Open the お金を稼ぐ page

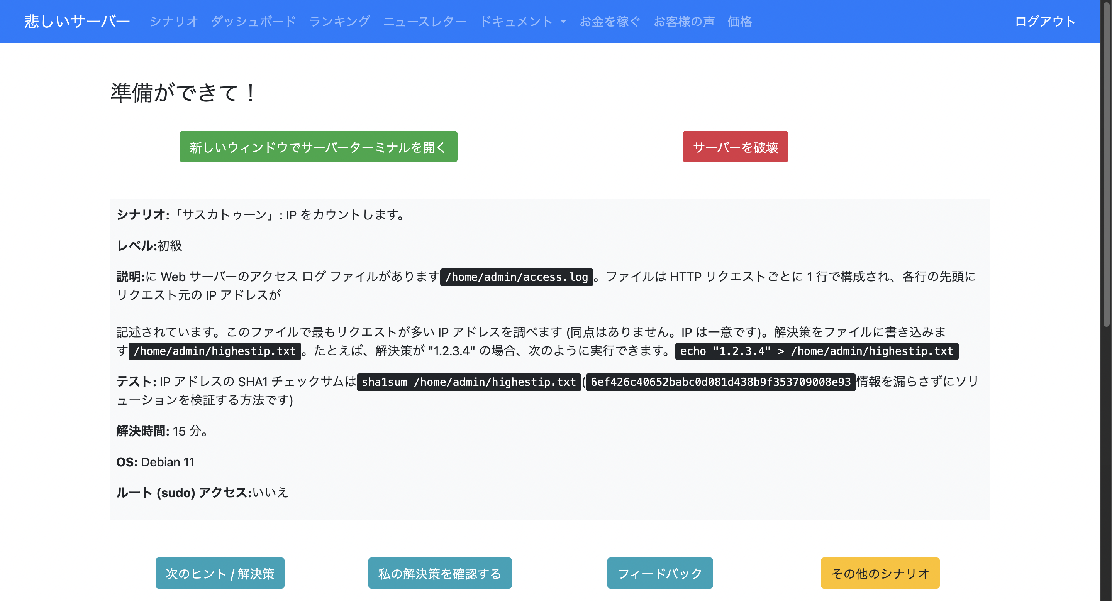(x=610, y=22)
